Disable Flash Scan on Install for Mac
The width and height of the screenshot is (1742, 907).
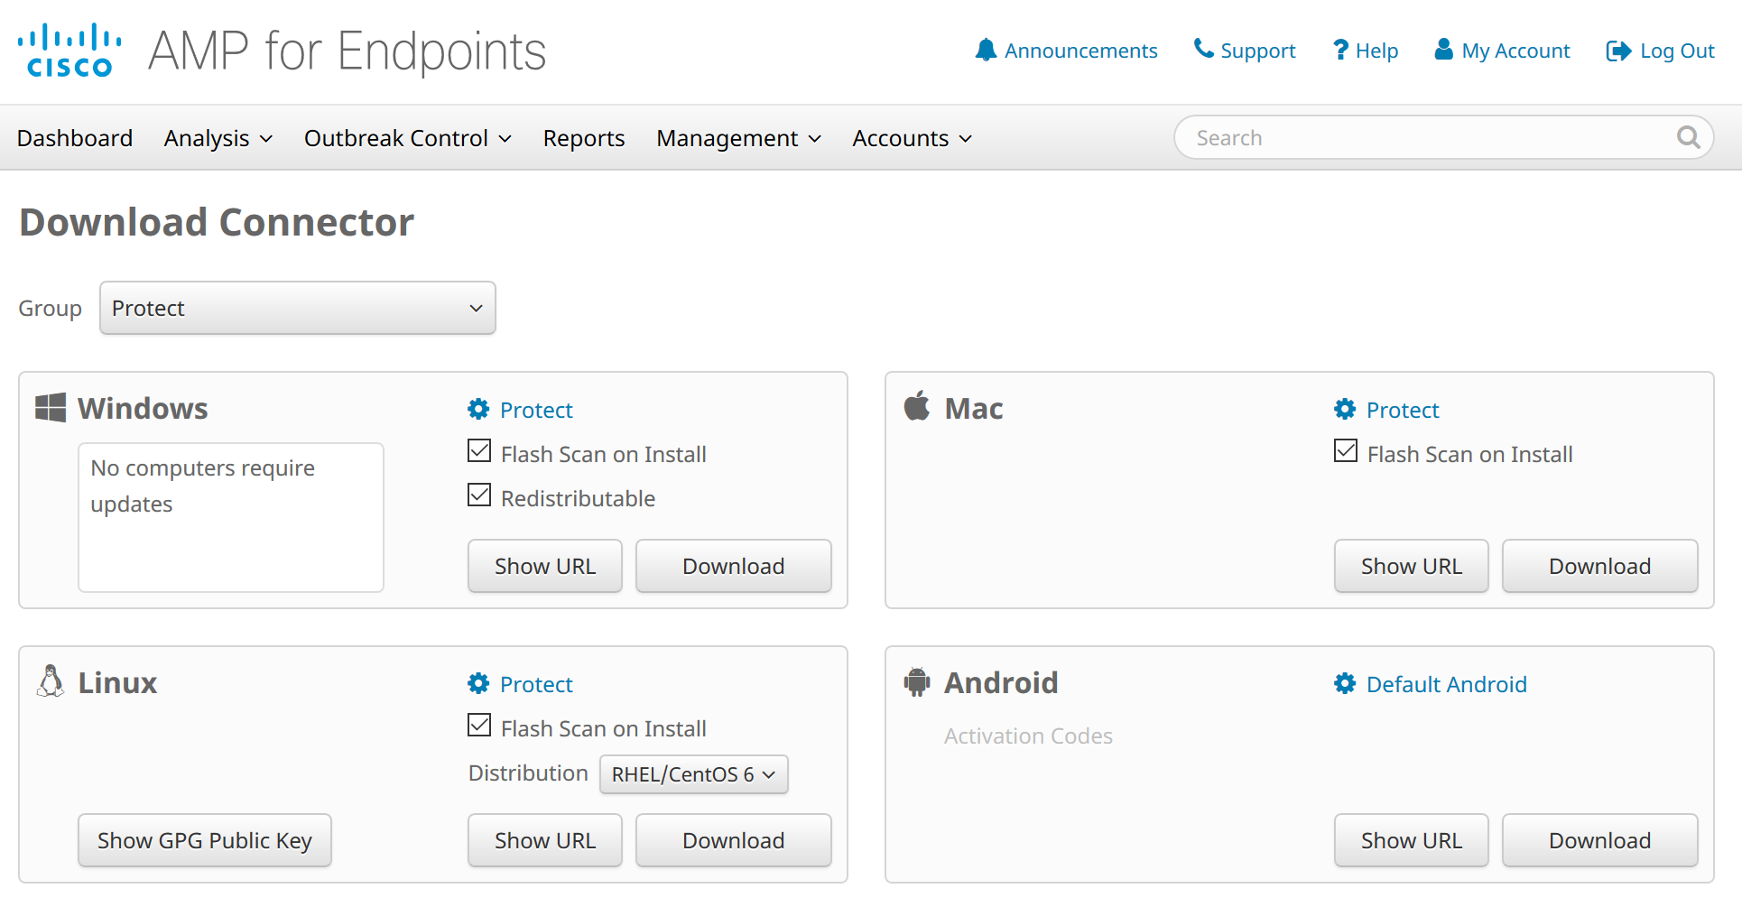point(1345,449)
